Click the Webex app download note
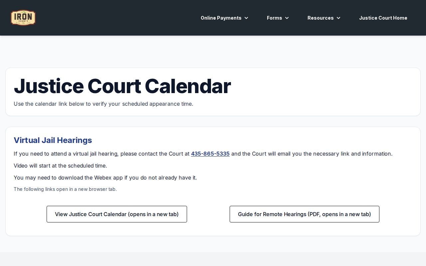This screenshot has width=426, height=266. click(x=105, y=178)
